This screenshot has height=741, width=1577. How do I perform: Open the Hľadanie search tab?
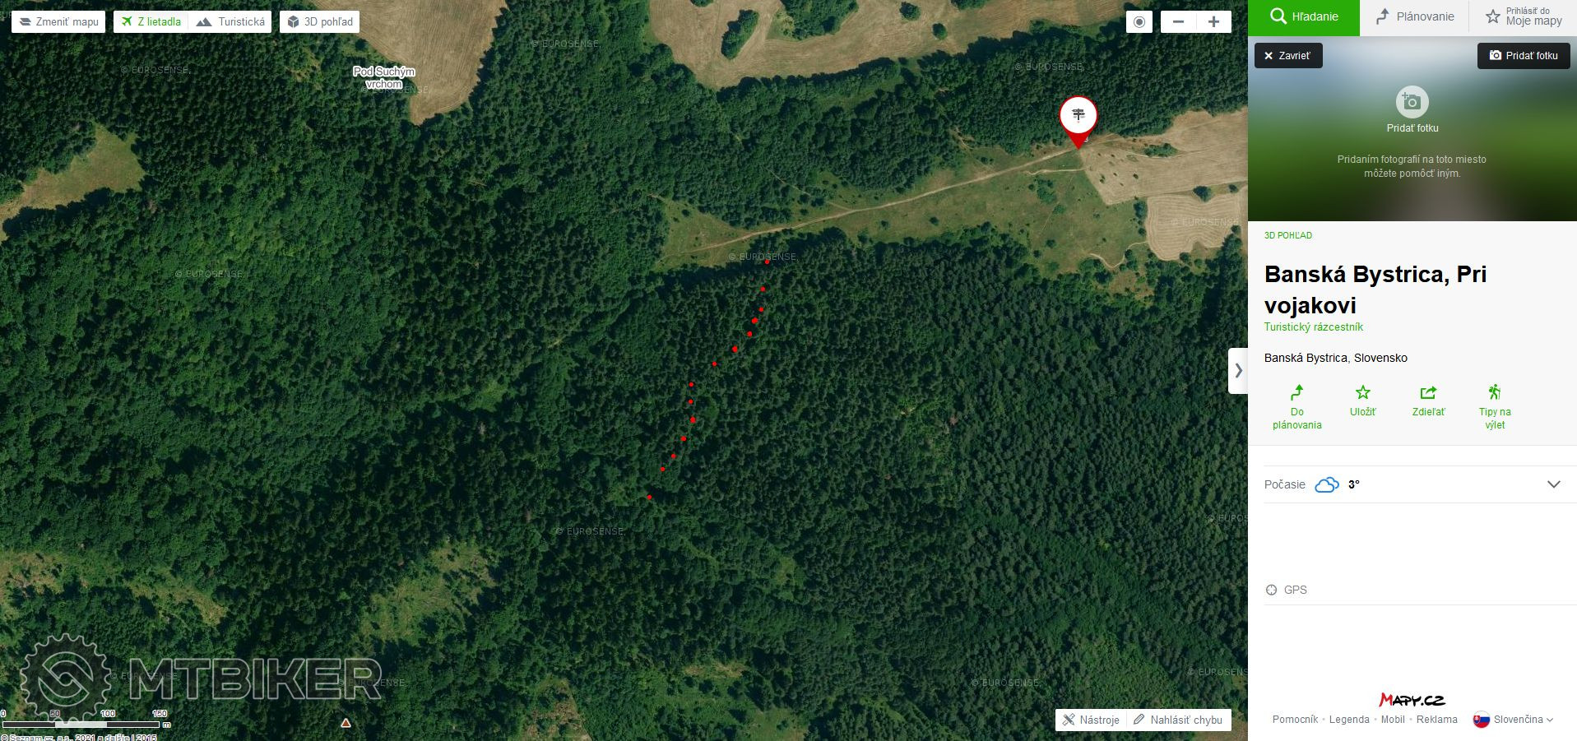pyautogui.click(x=1304, y=16)
